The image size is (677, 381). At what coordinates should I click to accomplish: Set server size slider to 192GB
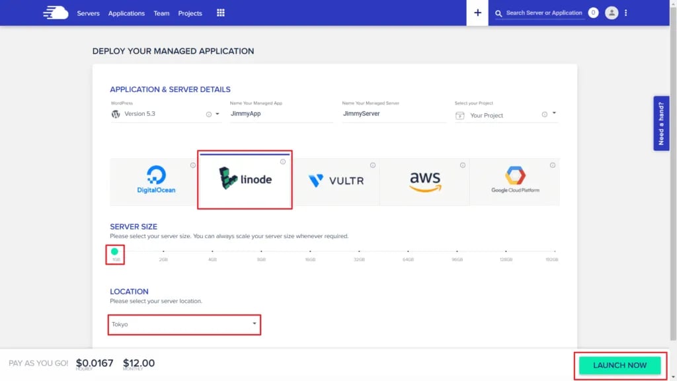coord(555,251)
